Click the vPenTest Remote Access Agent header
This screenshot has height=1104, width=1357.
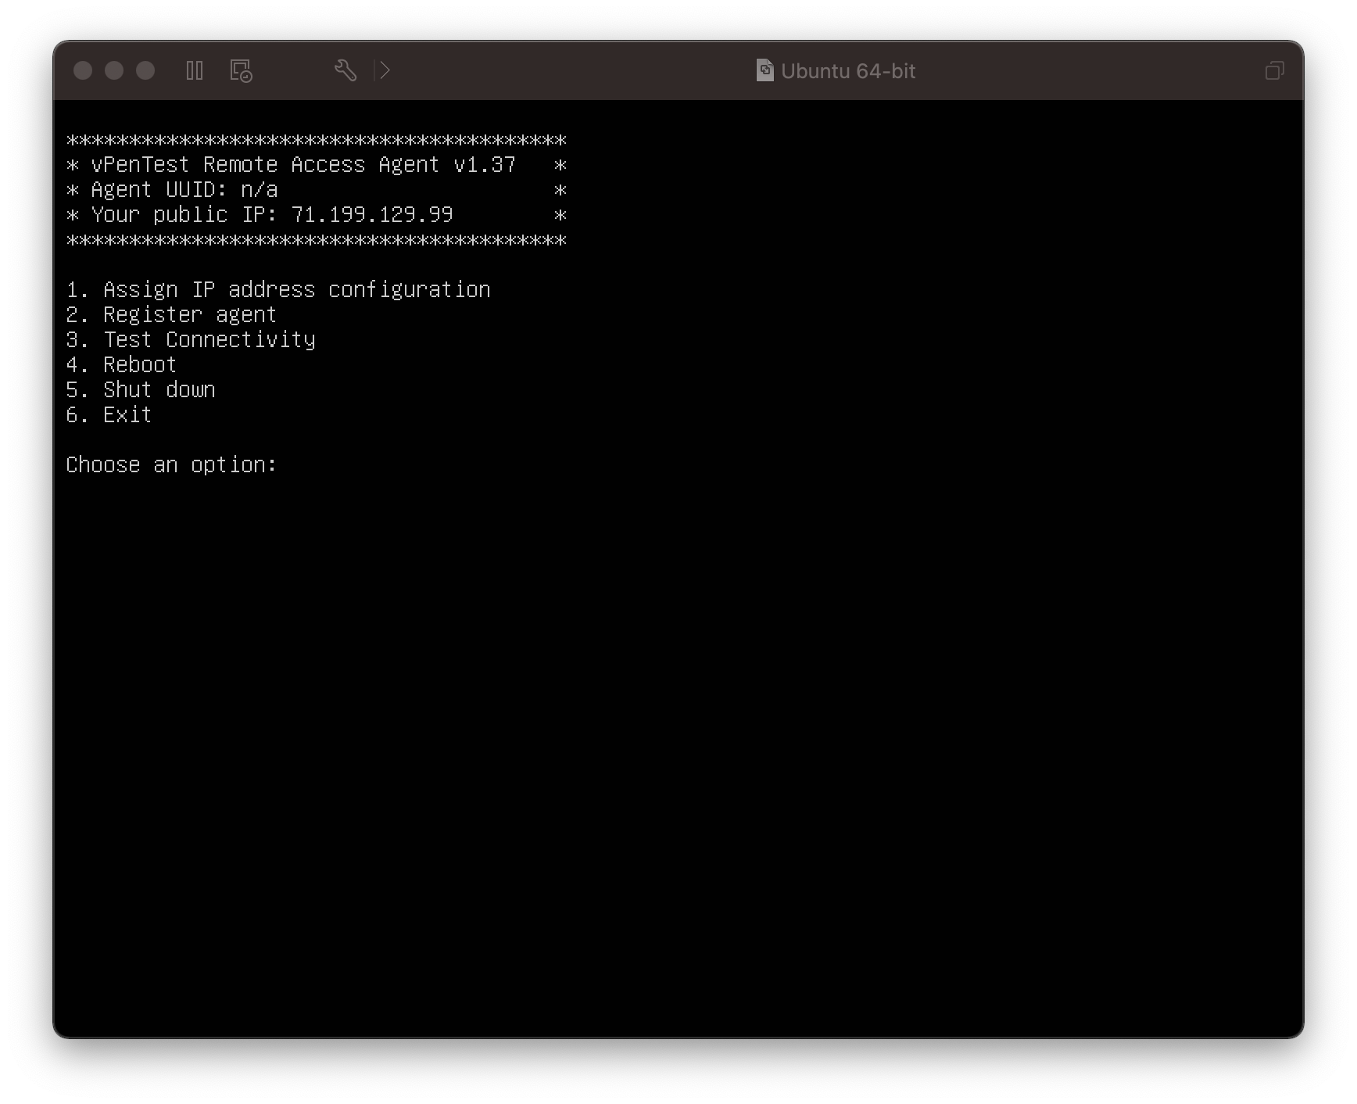click(303, 165)
